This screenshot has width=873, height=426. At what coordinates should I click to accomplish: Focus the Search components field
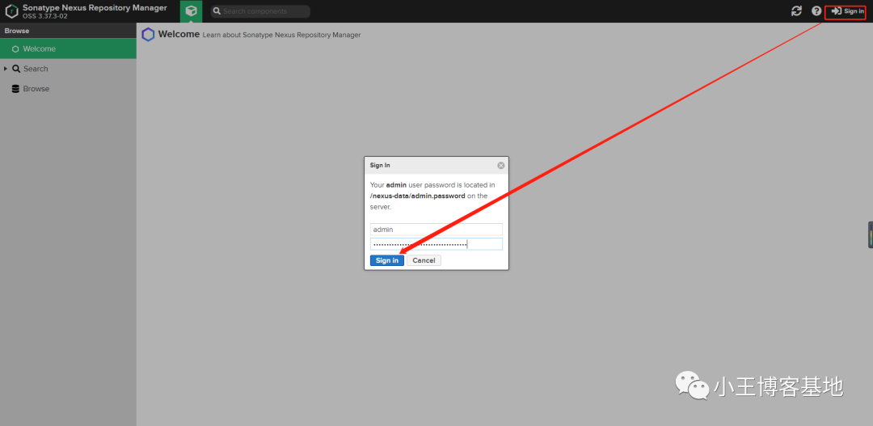pyautogui.click(x=260, y=11)
